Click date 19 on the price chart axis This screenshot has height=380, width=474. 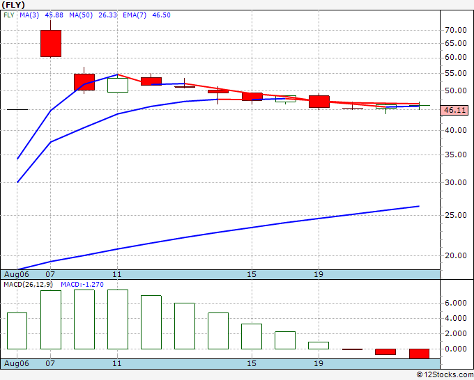319,274
